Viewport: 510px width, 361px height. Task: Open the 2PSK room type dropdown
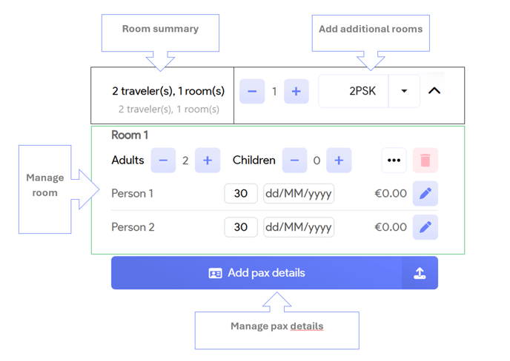coord(404,92)
